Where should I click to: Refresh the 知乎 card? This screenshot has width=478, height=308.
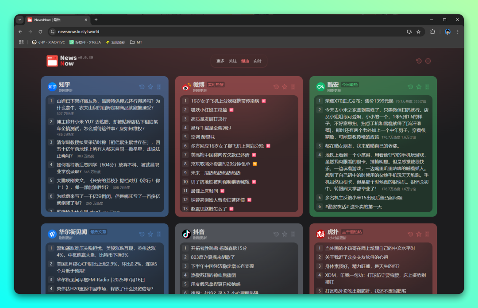pos(142,87)
